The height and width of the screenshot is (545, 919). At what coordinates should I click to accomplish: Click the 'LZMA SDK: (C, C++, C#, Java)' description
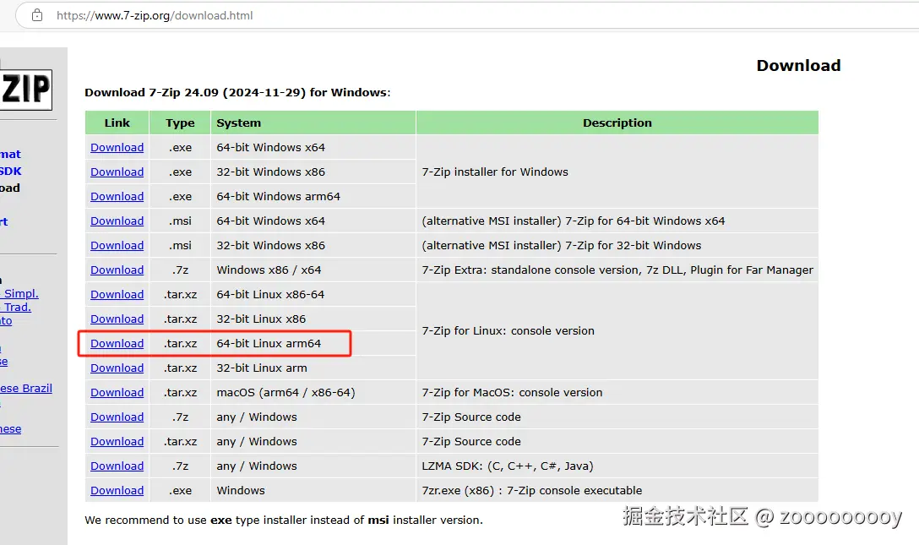point(508,466)
